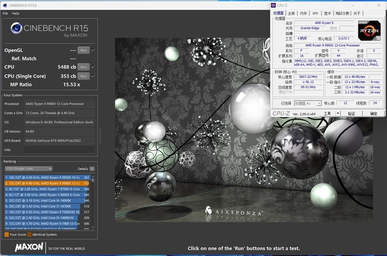This screenshot has height=256, width=387.
Task: Click the MAXON logo at bottom
Action: point(29,247)
